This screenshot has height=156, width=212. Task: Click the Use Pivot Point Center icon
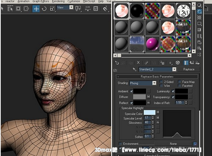(x=78, y=8)
